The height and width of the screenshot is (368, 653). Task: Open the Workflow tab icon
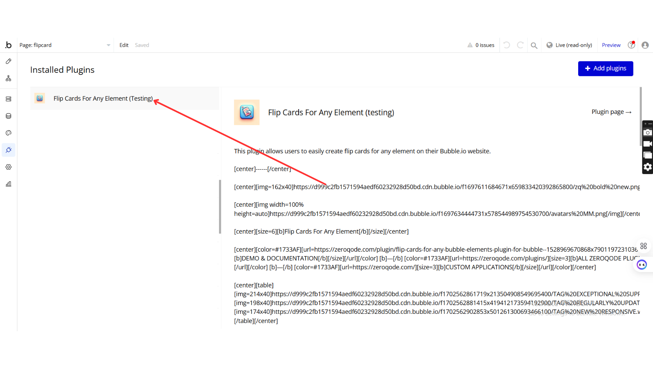click(x=8, y=78)
